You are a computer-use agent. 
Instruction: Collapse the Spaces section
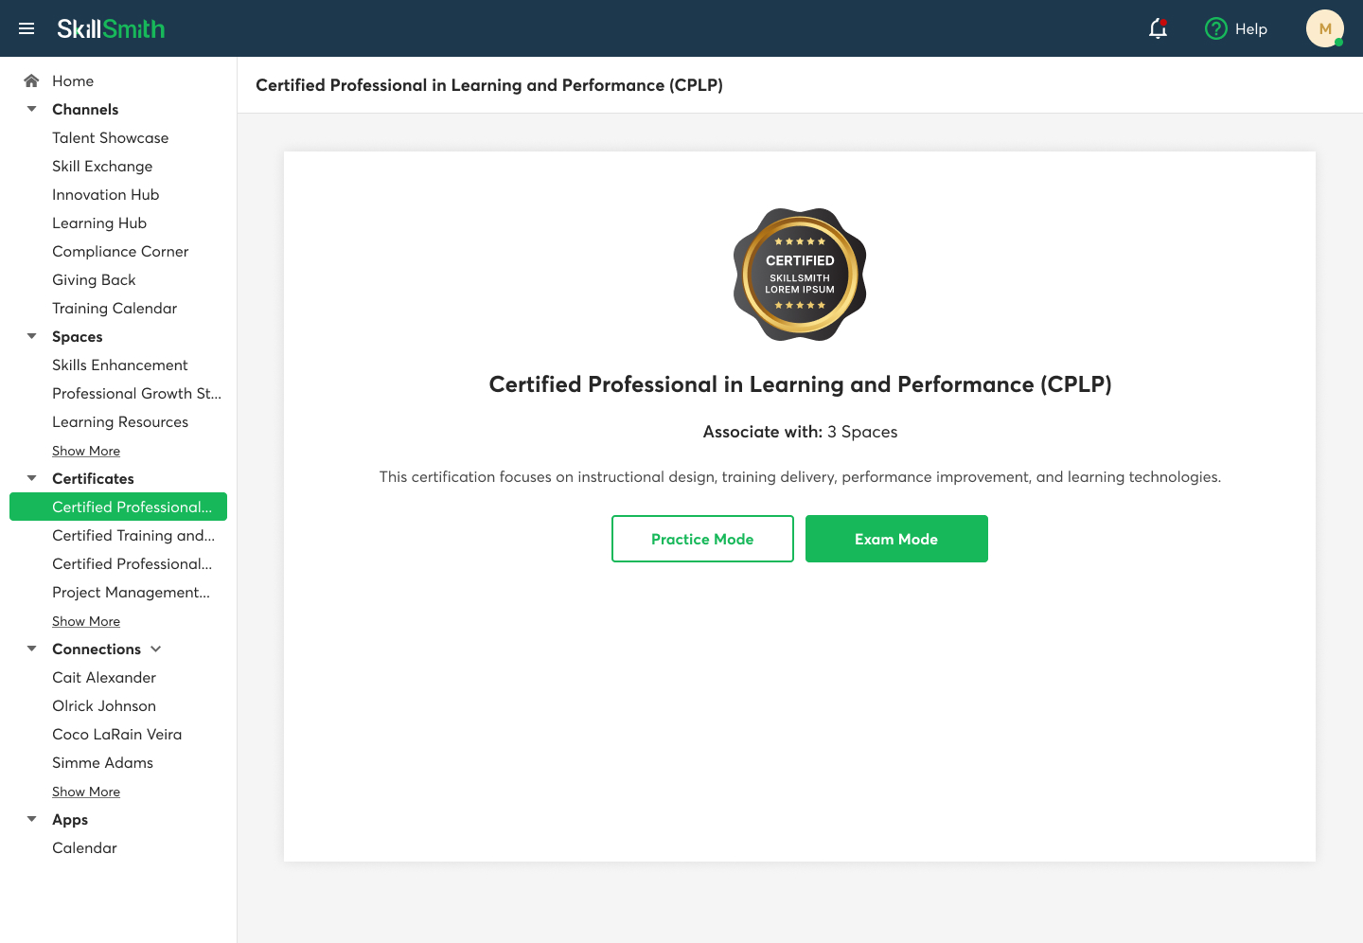31,336
